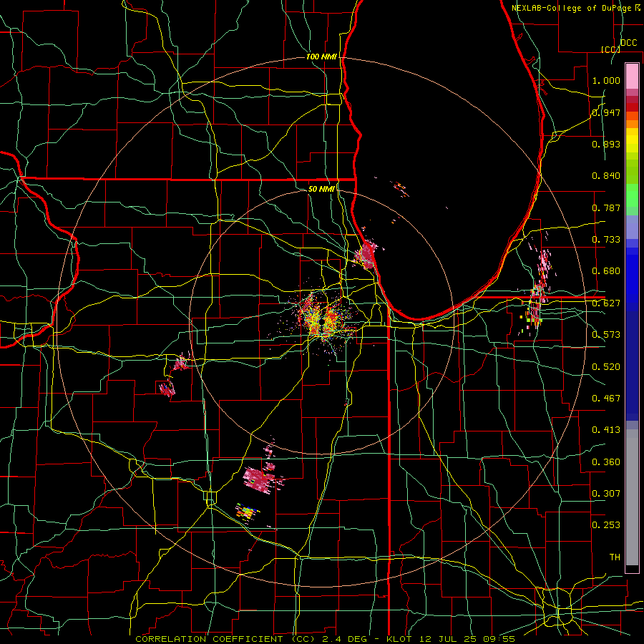This screenshot has width=644, height=644.
Task: Click the TH threshold label on the scale
Action: [x=615, y=557]
